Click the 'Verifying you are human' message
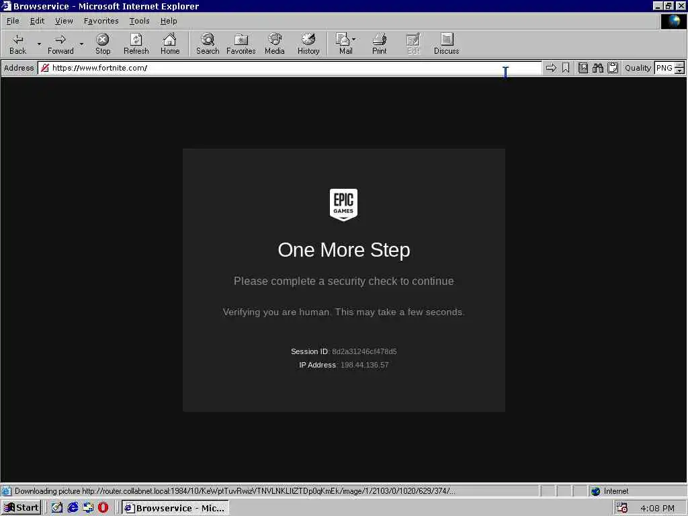Viewport: 688px width, 516px height. [x=343, y=312]
